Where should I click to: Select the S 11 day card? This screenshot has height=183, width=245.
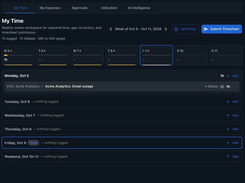(226, 55)
